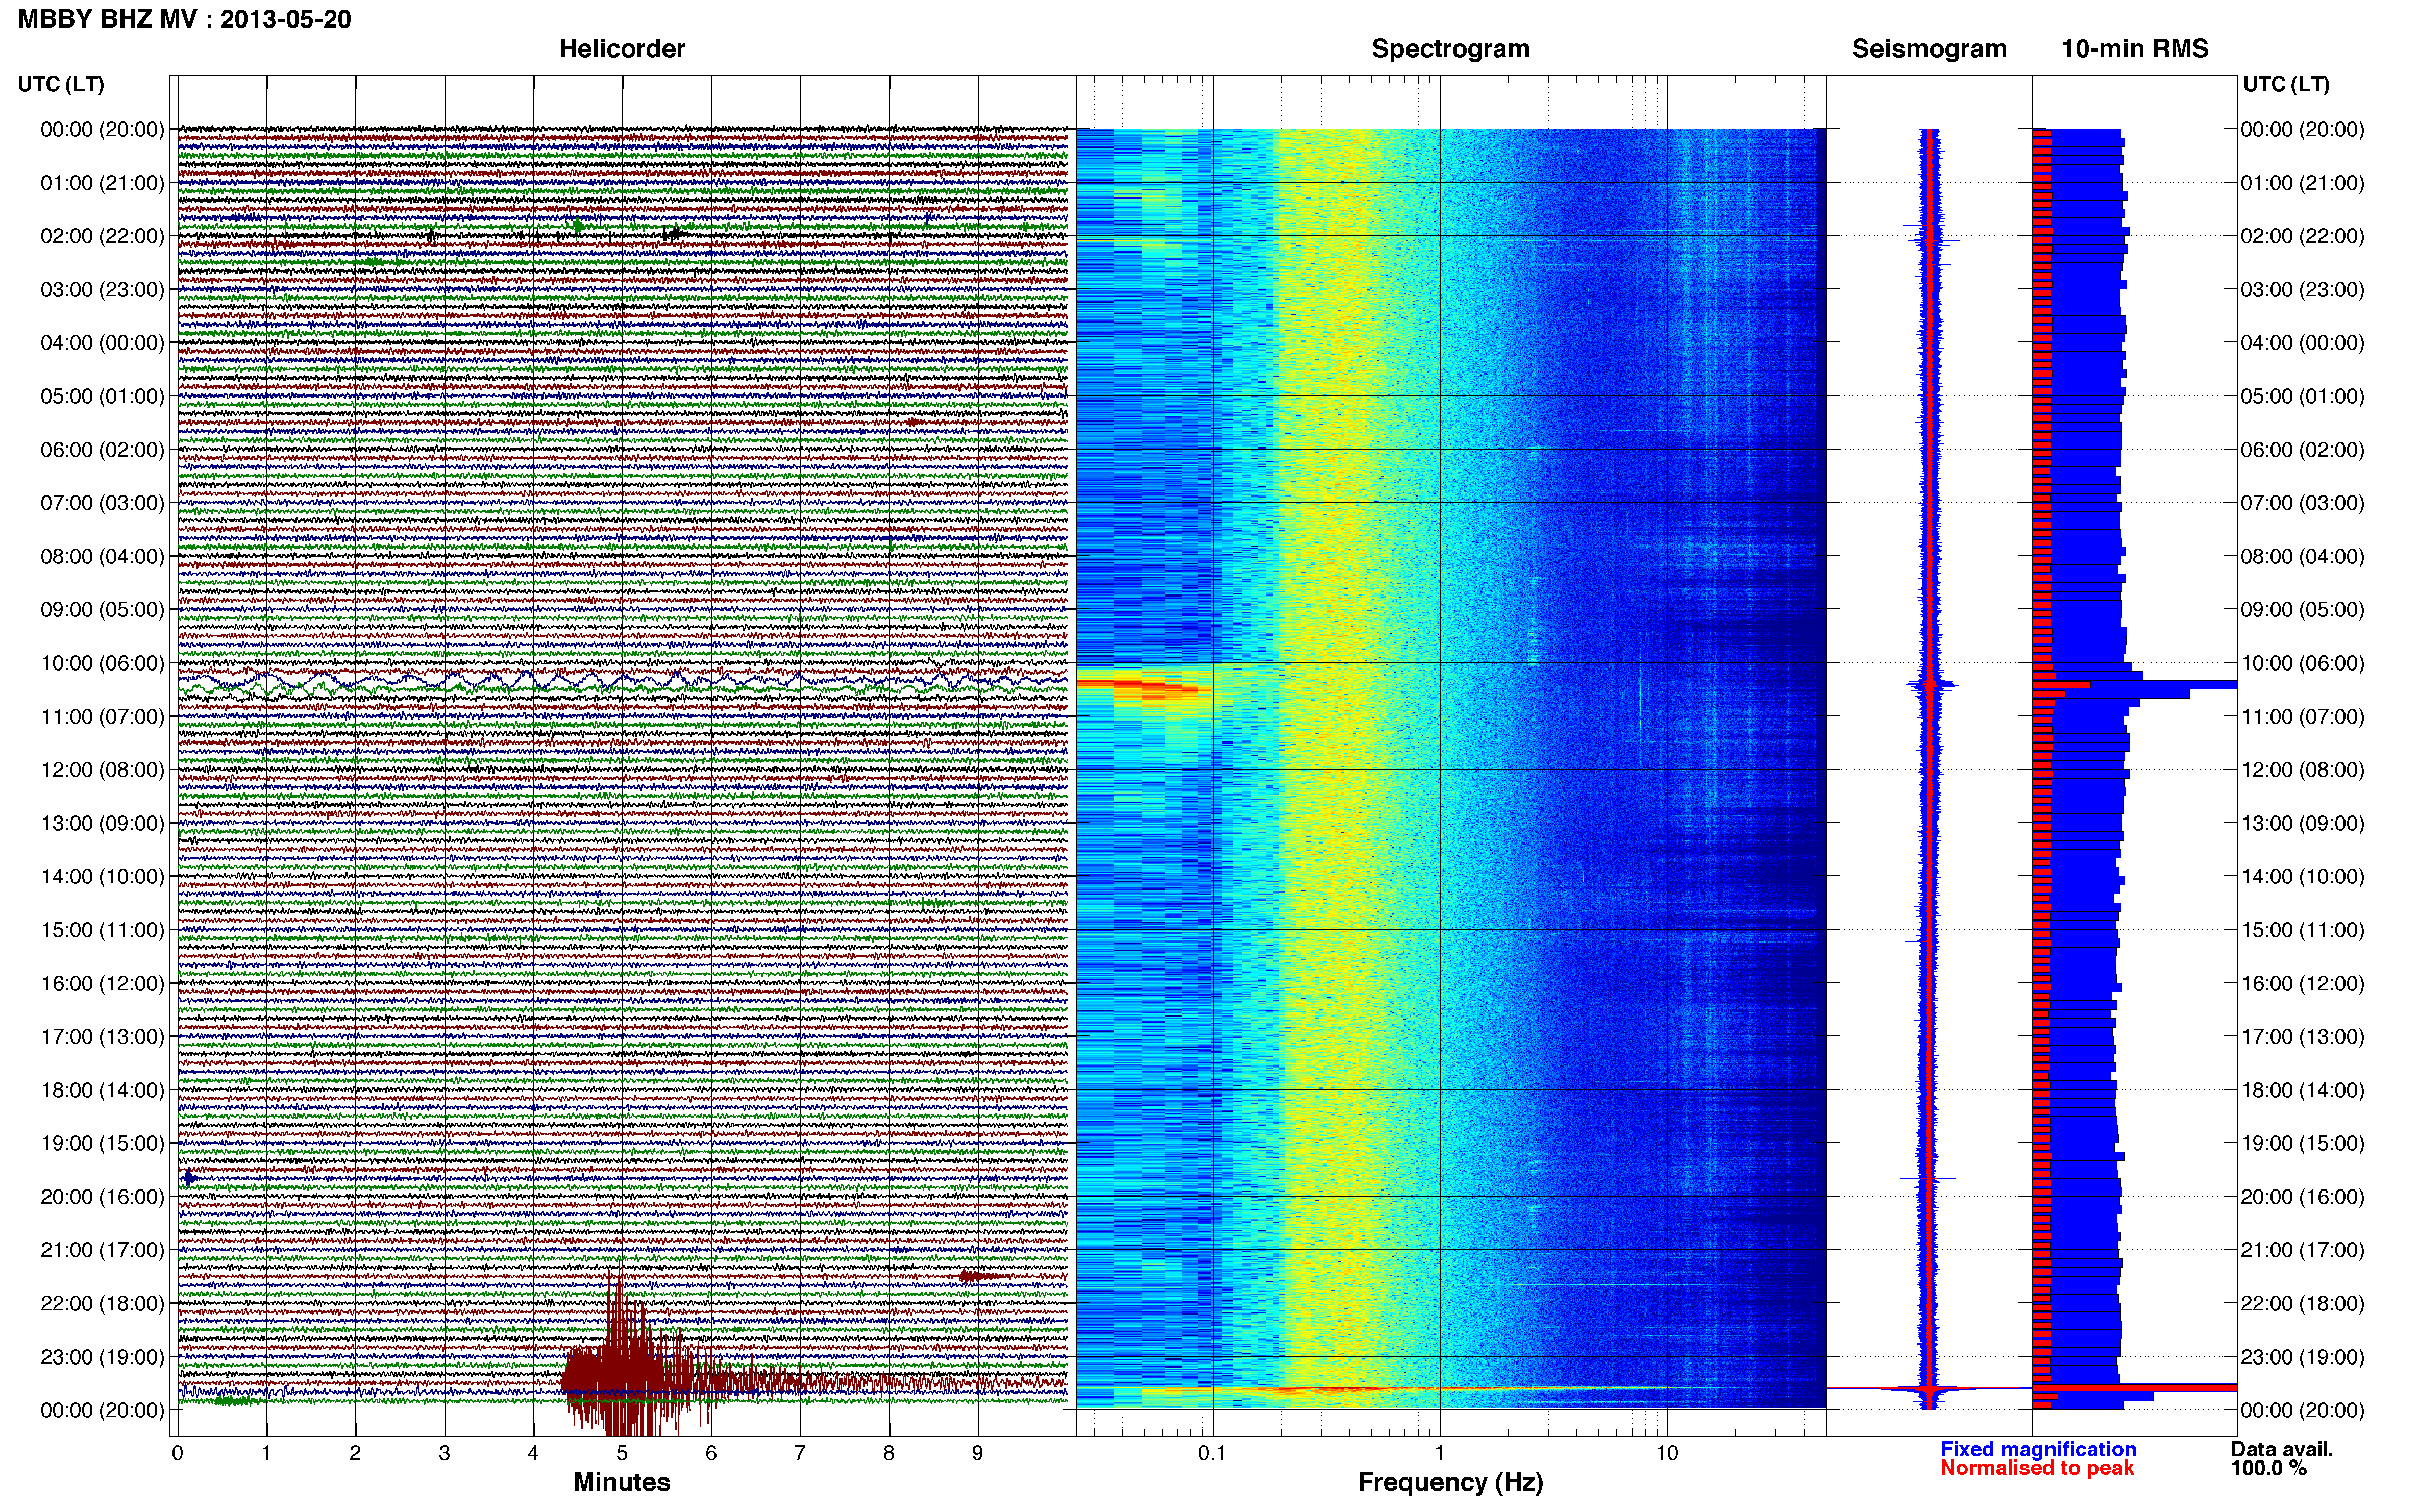The width and height of the screenshot is (2419, 1512).
Task: Click left time label '20:00 (16:00)'
Action: coord(102,1197)
